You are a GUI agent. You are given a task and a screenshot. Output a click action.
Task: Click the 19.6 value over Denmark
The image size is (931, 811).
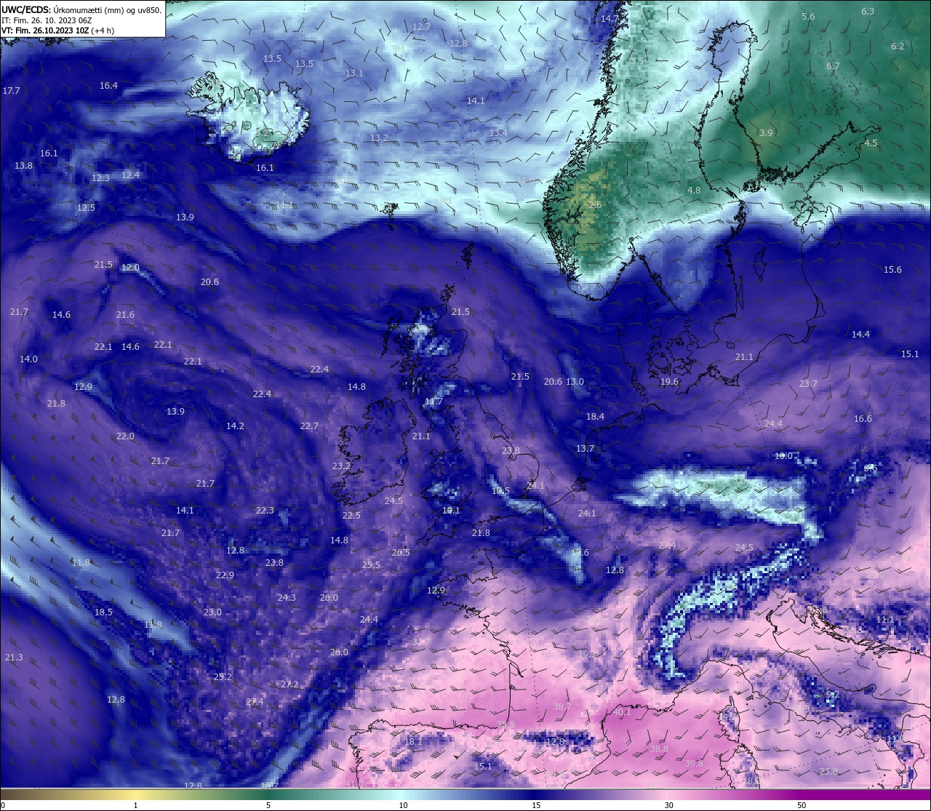pyautogui.click(x=669, y=382)
